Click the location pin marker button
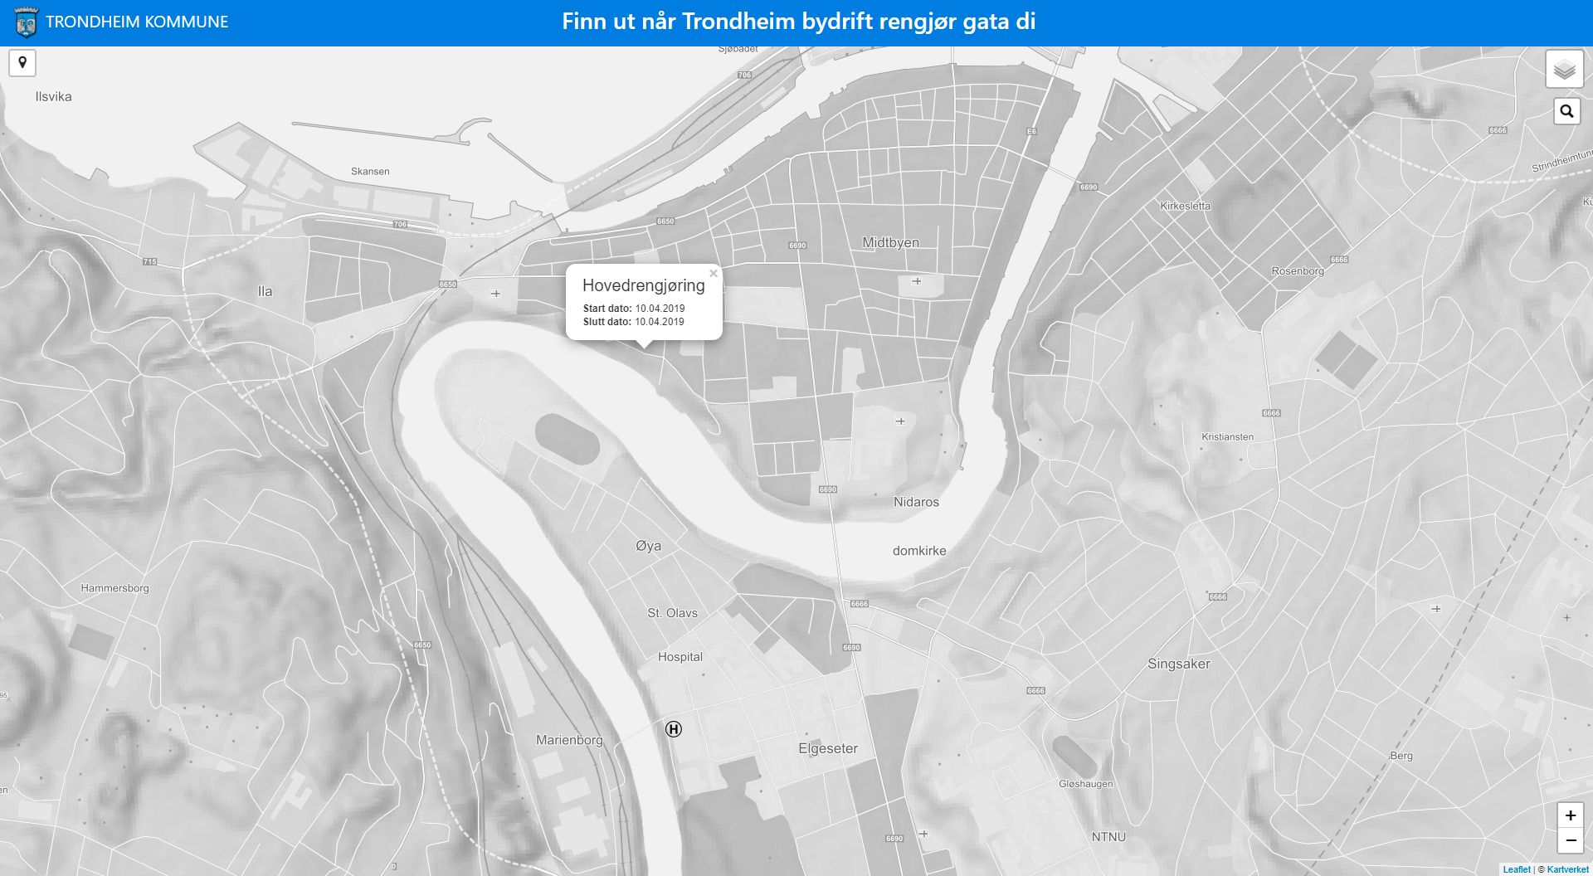1593x876 pixels. tap(22, 63)
